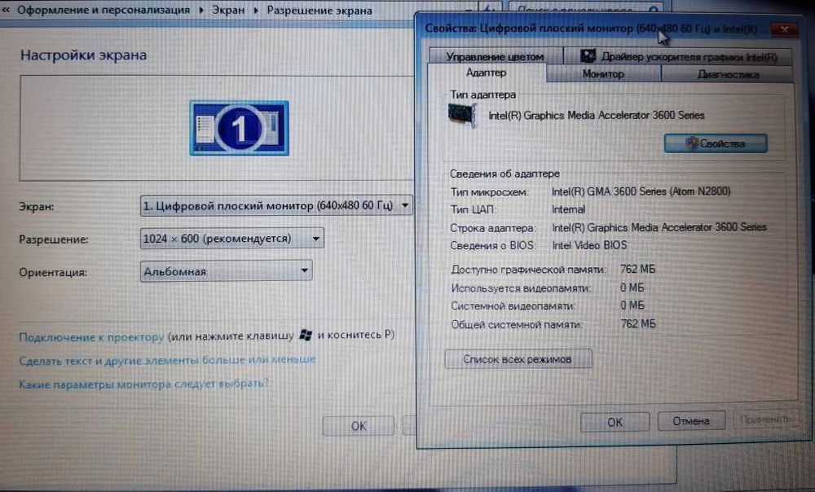Click Оформление и персонализация in breadcrumb
This screenshot has height=492, width=815.
click(104, 11)
